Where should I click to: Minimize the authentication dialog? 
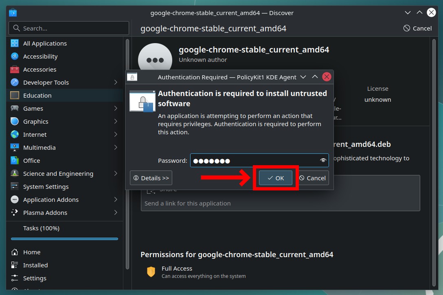303,77
